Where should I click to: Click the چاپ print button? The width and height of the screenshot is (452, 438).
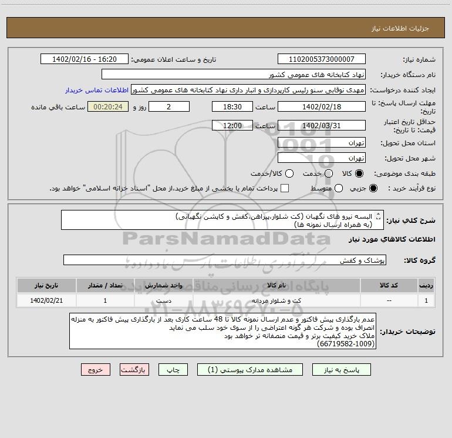pos(173,370)
